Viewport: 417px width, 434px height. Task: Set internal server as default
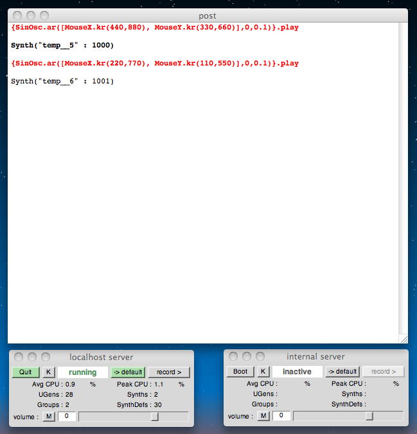(342, 372)
